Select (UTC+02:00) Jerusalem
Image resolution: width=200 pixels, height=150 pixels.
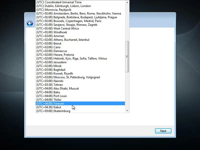[80, 62]
